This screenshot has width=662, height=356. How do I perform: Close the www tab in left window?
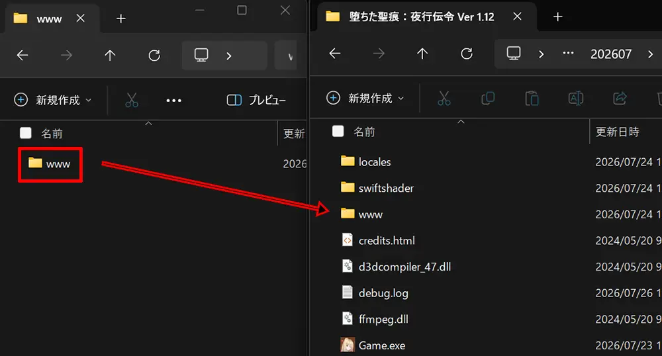pos(80,18)
